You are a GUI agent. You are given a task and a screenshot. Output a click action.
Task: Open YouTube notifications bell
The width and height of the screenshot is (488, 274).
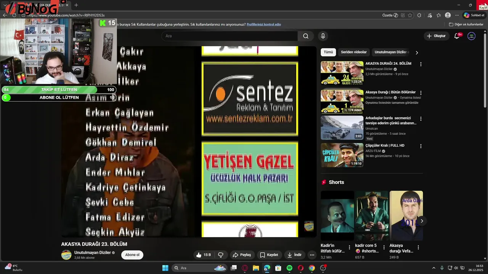457,36
